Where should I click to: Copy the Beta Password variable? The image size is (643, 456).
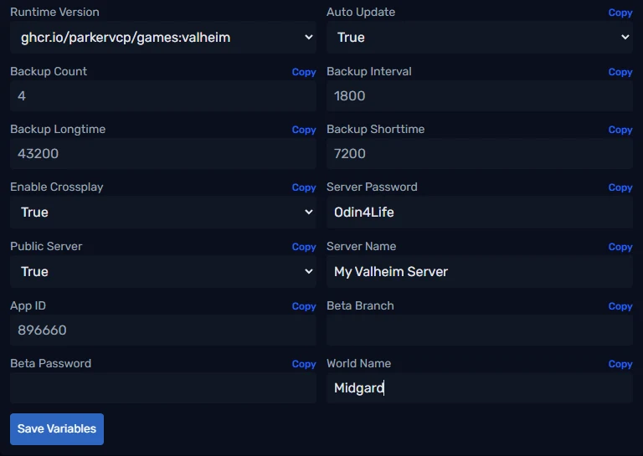(304, 364)
